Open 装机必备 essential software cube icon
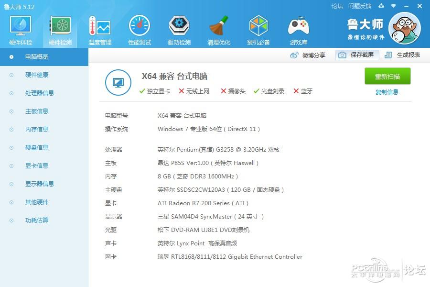Image resolution: width=430 pixels, height=287 pixels. (x=258, y=25)
